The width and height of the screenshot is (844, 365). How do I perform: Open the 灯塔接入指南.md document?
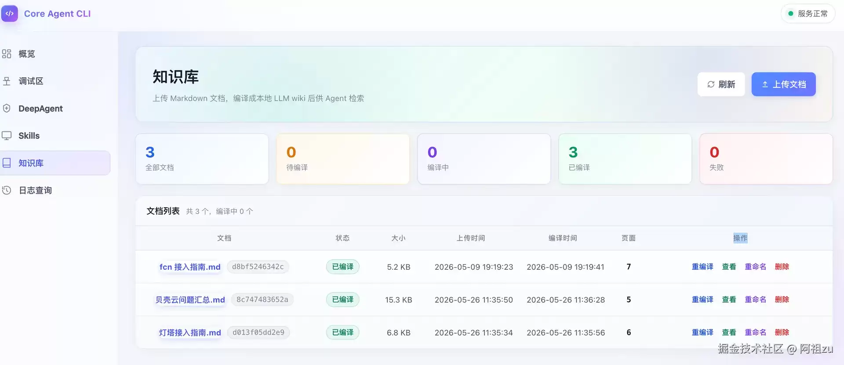[190, 332]
